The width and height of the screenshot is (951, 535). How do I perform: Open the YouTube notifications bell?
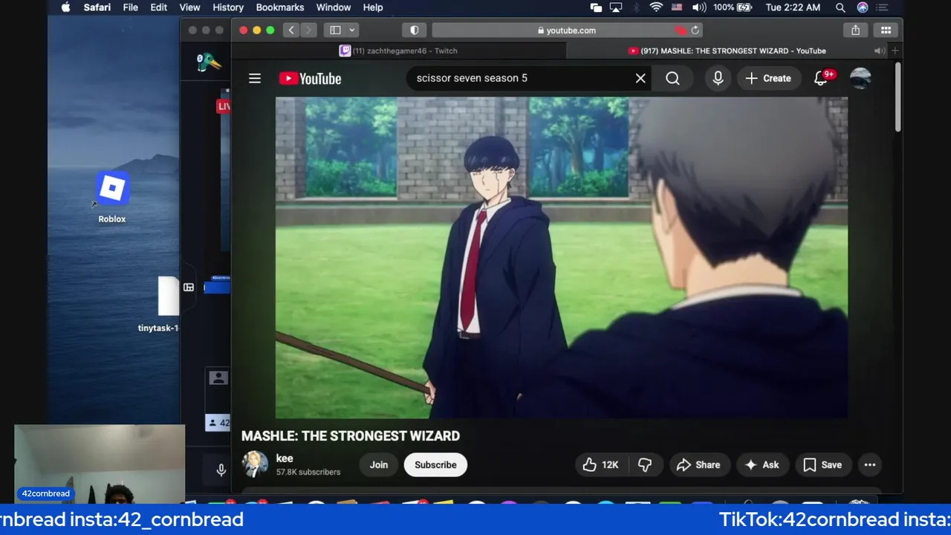(x=821, y=78)
